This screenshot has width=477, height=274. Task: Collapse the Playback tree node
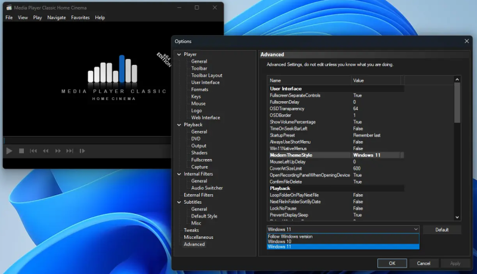pos(179,124)
